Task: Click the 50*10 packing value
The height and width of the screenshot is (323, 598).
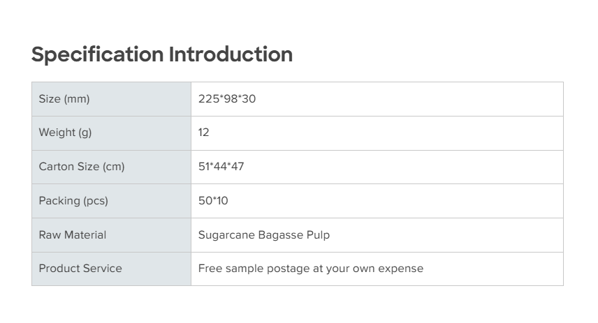Action: (213, 201)
